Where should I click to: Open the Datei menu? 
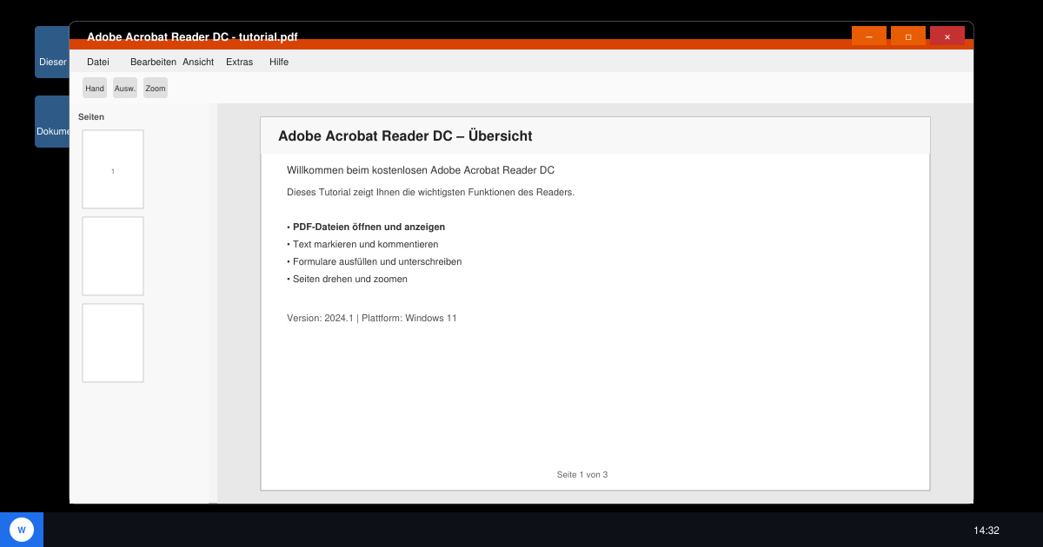(x=98, y=62)
